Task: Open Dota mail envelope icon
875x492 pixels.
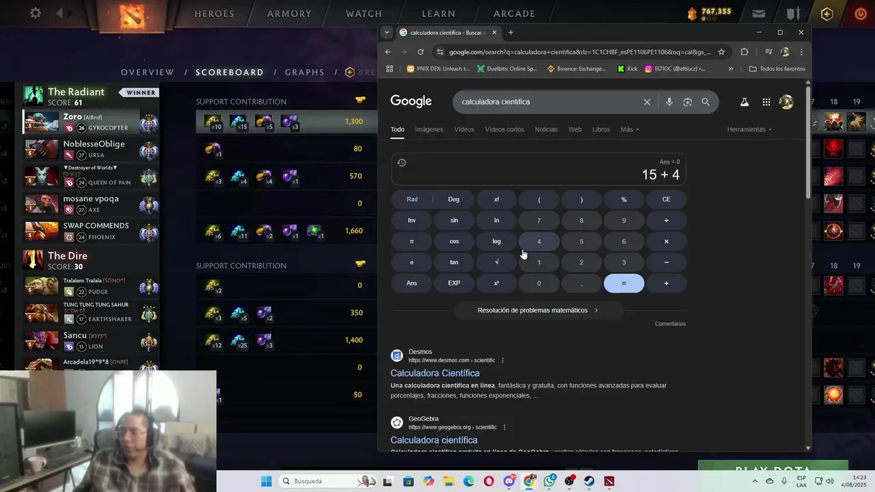Action: (759, 13)
